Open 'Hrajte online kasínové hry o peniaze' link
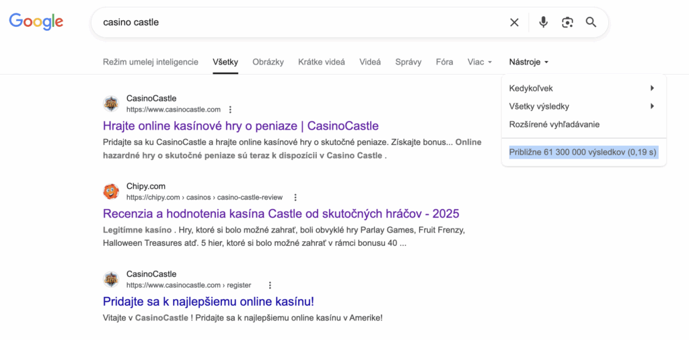The image size is (689, 340). pos(240,126)
